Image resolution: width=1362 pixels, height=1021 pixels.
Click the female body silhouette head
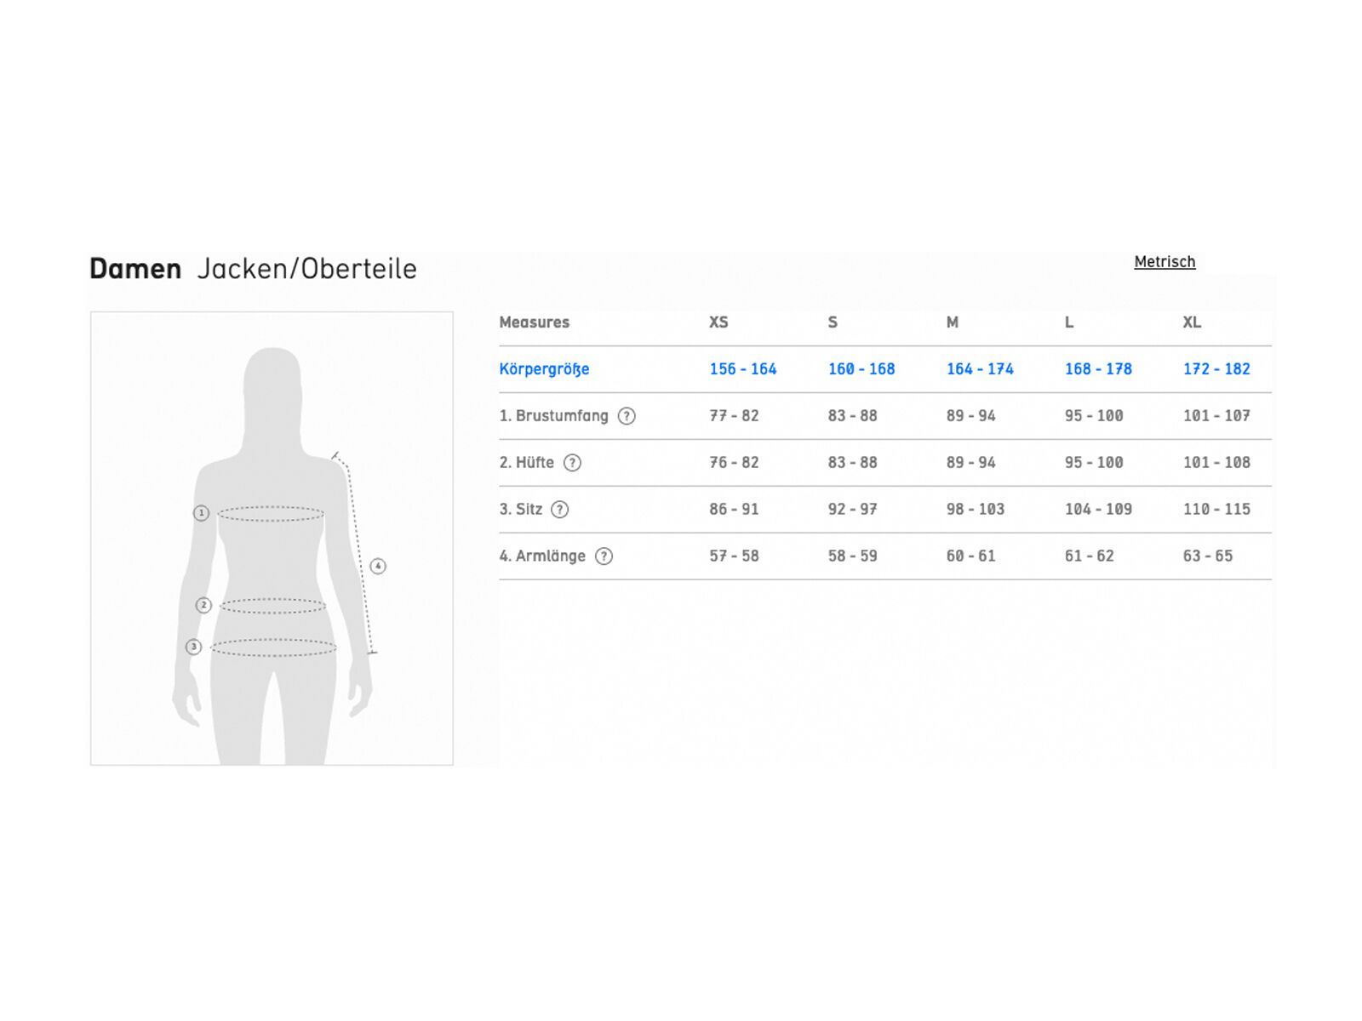(272, 383)
